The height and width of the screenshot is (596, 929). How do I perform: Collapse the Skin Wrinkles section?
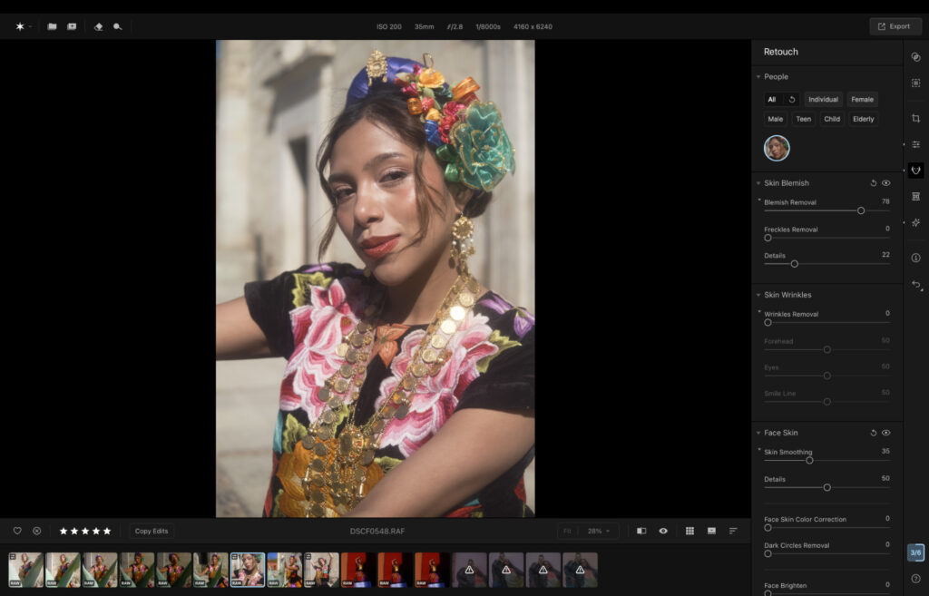coord(758,295)
